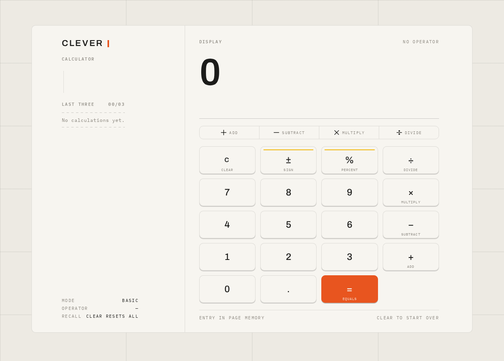The image size is (504, 361).
Task: Tap the digit 0 key on keypad
Action: point(227,289)
